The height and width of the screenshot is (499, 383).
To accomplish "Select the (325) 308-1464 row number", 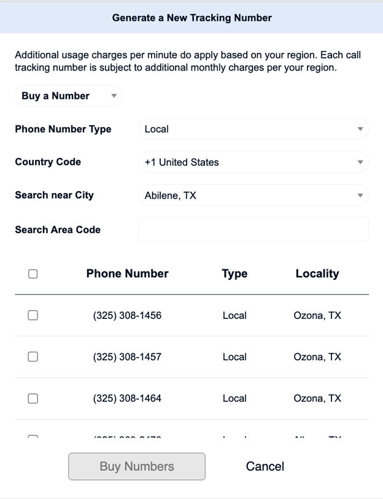I will 127,398.
